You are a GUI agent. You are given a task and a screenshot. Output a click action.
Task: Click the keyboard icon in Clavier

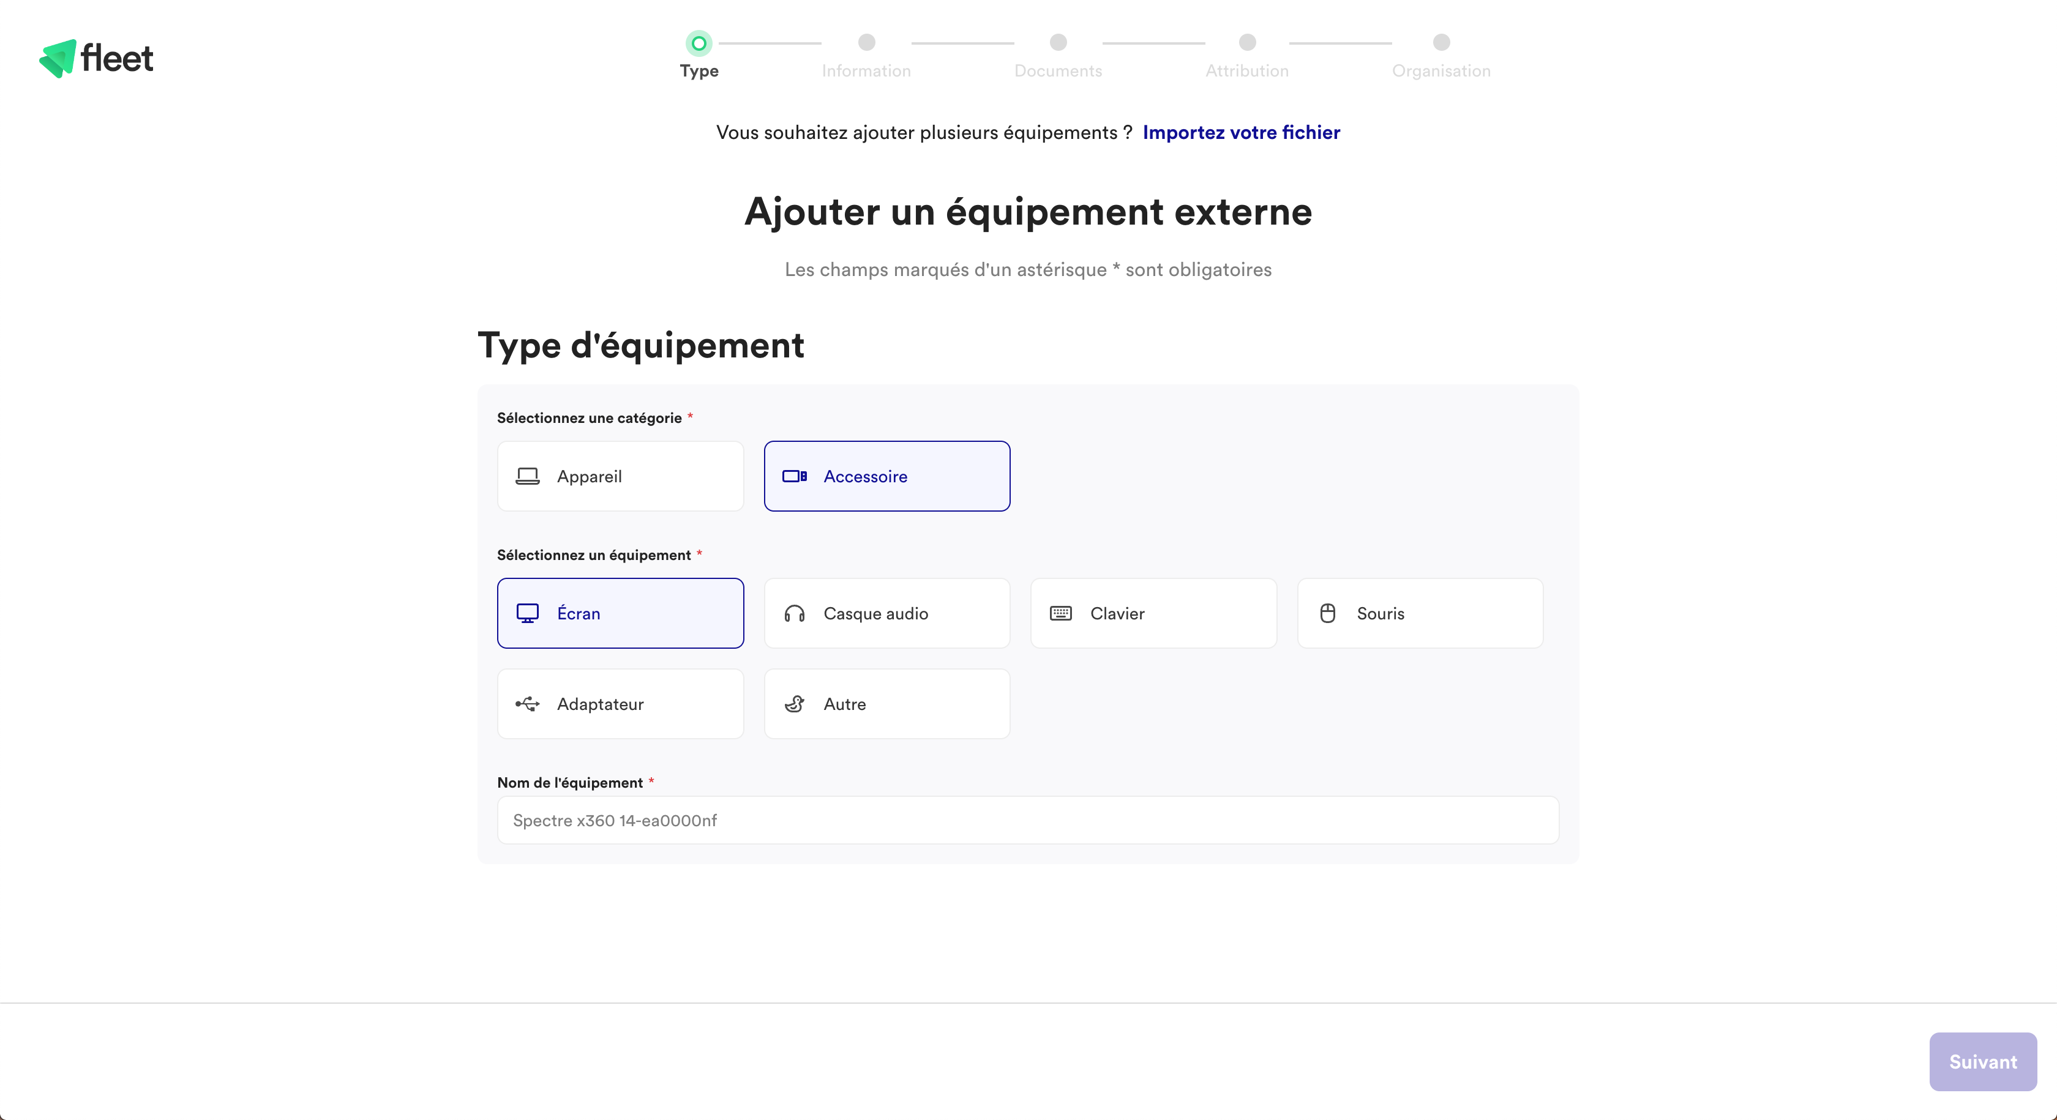point(1060,613)
